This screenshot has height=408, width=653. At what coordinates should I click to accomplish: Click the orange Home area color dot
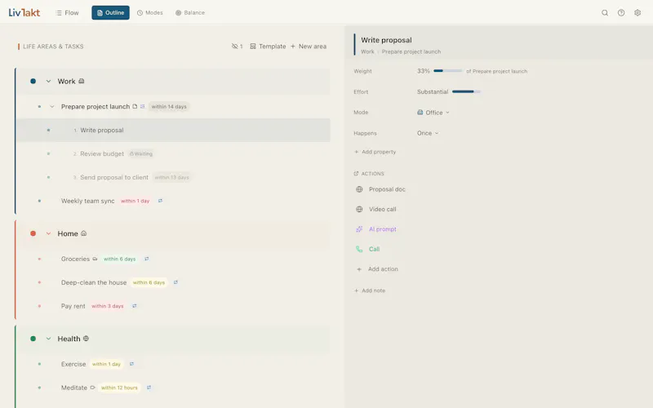tap(33, 233)
